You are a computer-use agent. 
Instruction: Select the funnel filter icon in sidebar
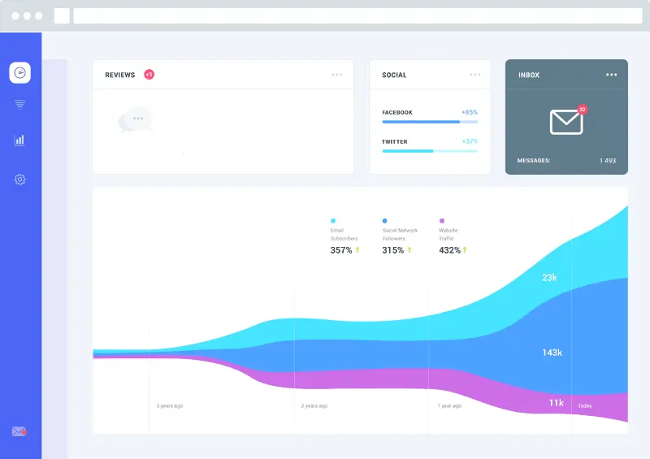(x=19, y=104)
